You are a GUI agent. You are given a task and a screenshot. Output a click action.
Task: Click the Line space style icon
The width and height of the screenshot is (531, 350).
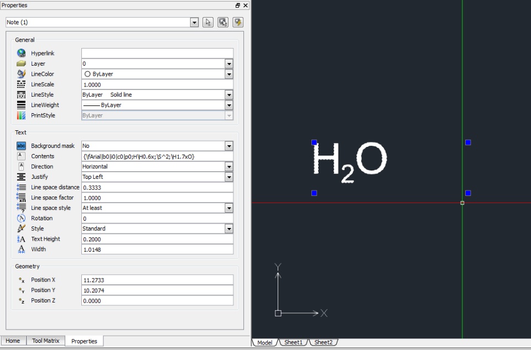pos(22,208)
